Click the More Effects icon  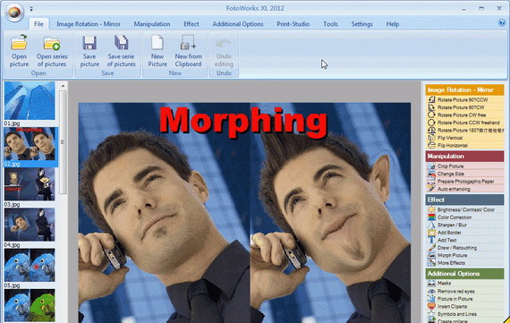click(431, 263)
